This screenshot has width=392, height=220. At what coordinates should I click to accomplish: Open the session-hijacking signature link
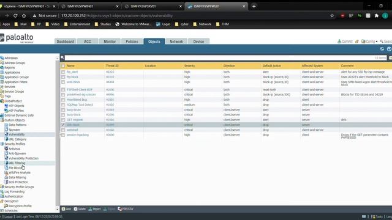point(78,134)
